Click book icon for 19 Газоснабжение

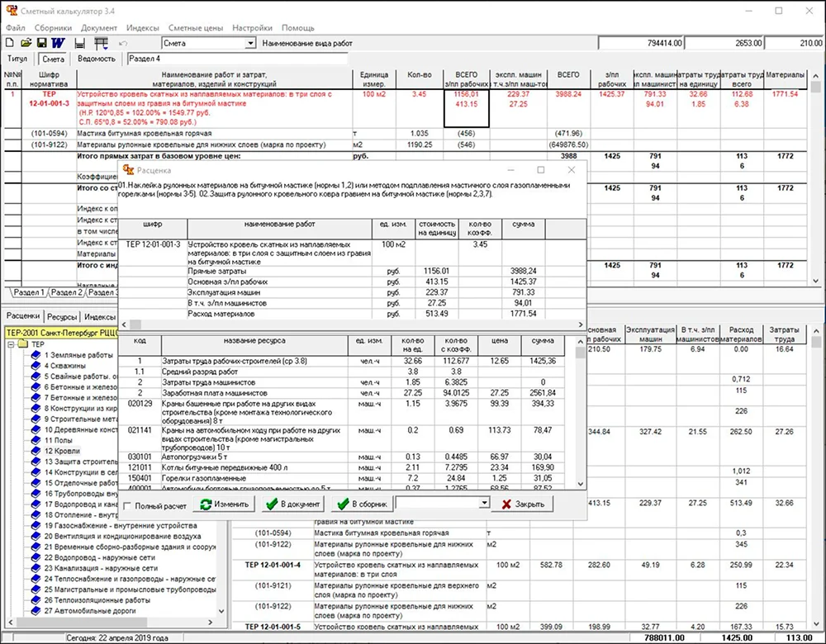36,526
